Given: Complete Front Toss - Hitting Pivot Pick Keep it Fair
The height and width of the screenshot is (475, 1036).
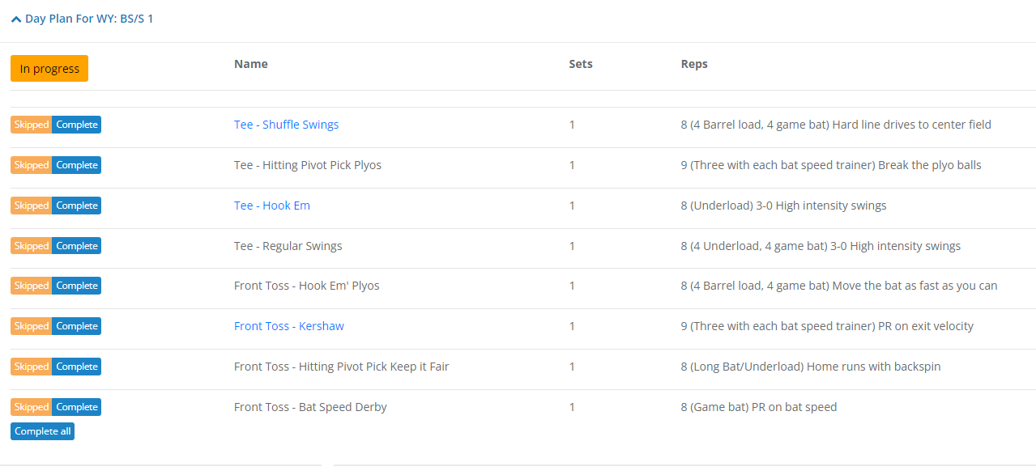Looking at the screenshot, I should 77,367.
